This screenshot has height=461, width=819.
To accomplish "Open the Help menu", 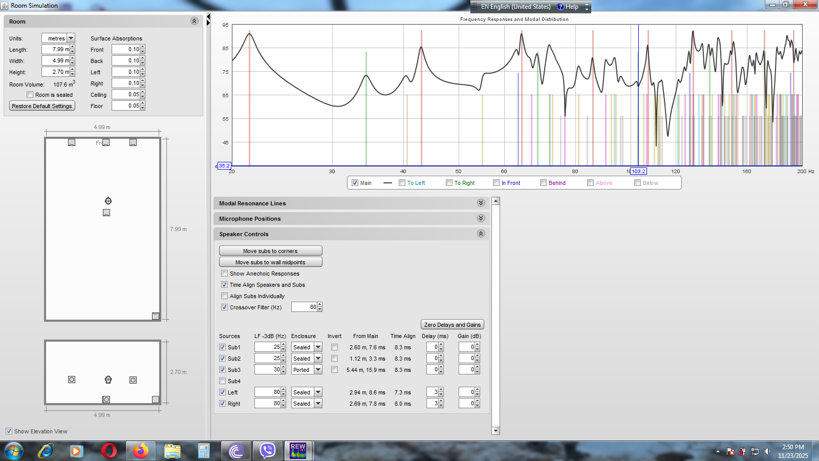I will point(568,7).
